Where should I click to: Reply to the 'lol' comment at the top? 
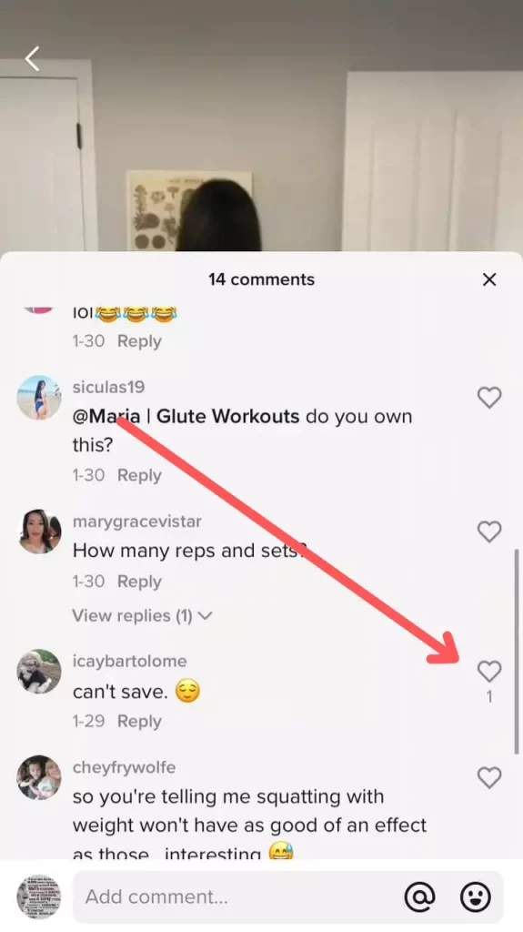(x=139, y=341)
